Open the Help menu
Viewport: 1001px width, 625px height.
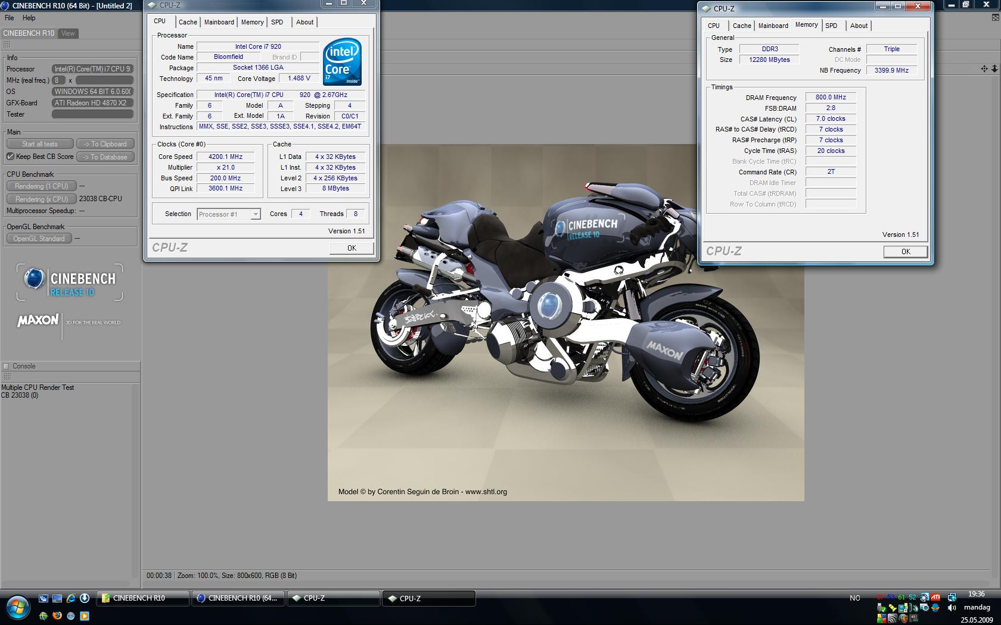[x=29, y=18]
